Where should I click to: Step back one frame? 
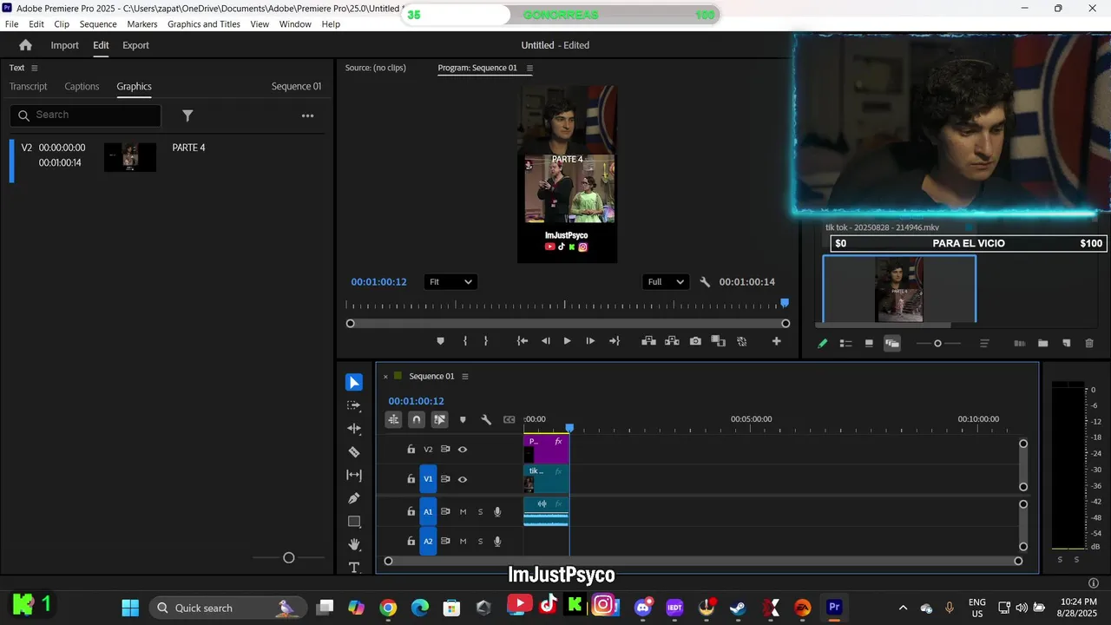(545, 341)
